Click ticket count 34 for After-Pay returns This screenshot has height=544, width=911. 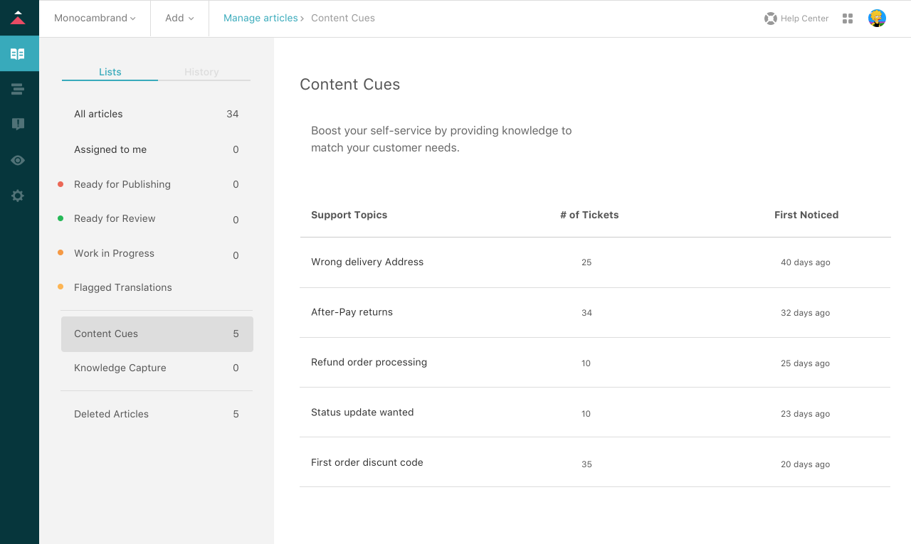click(586, 313)
